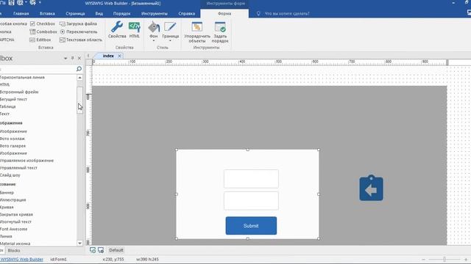Screen dimensions: 471x264
Task: Click first edit box in form
Action: click(251, 179)
